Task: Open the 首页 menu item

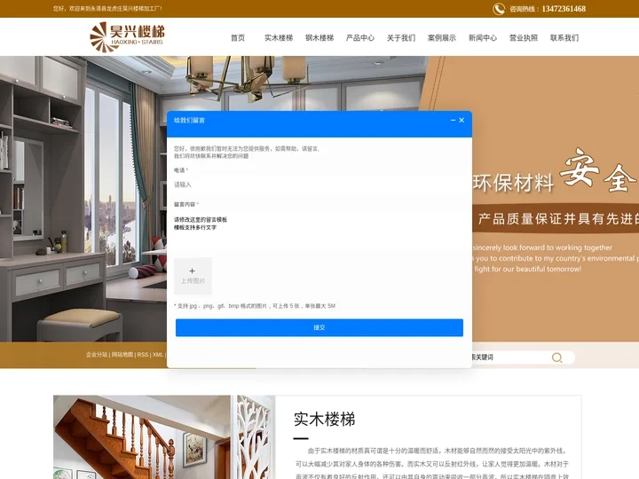Action: point(238,38)
